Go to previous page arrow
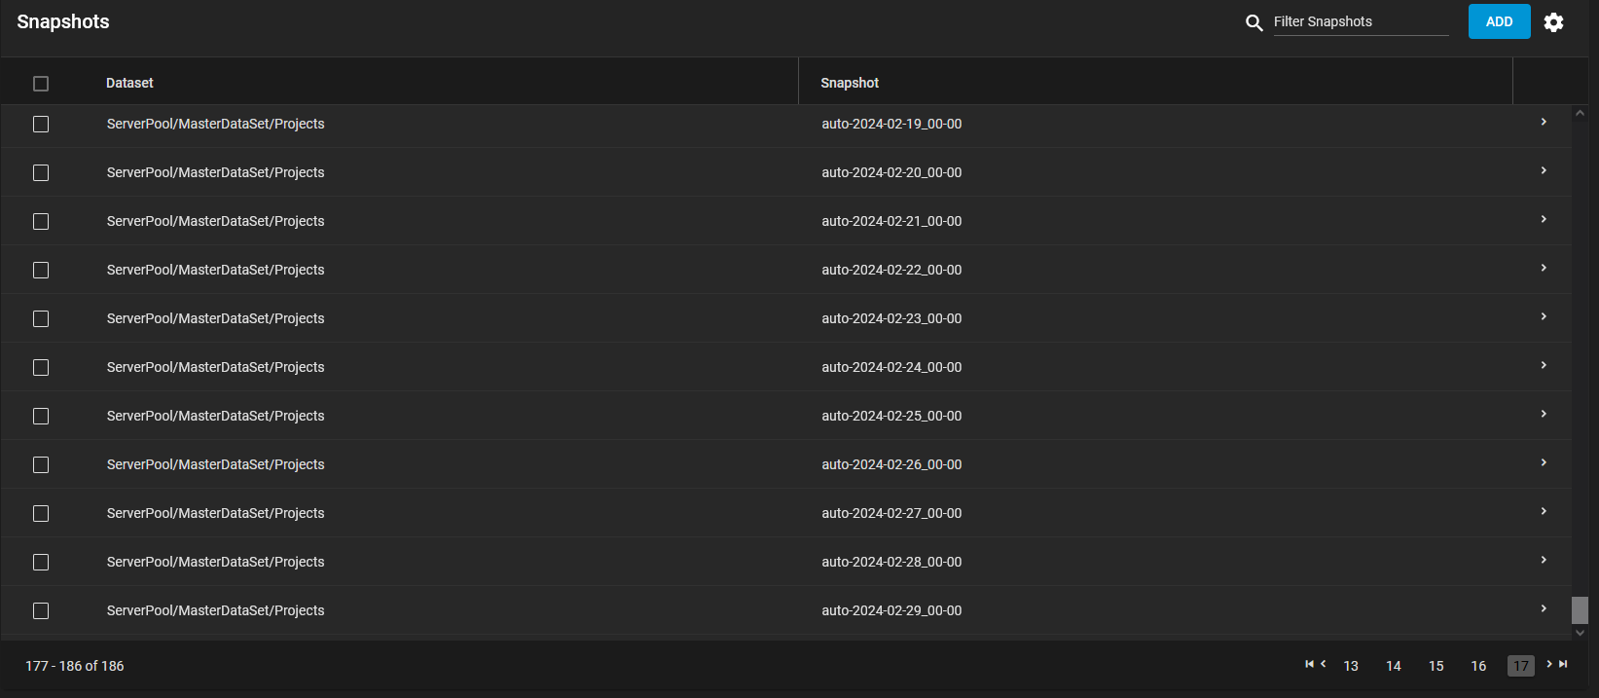Viewport: 1599px width, 698px height. (1324, 664)
